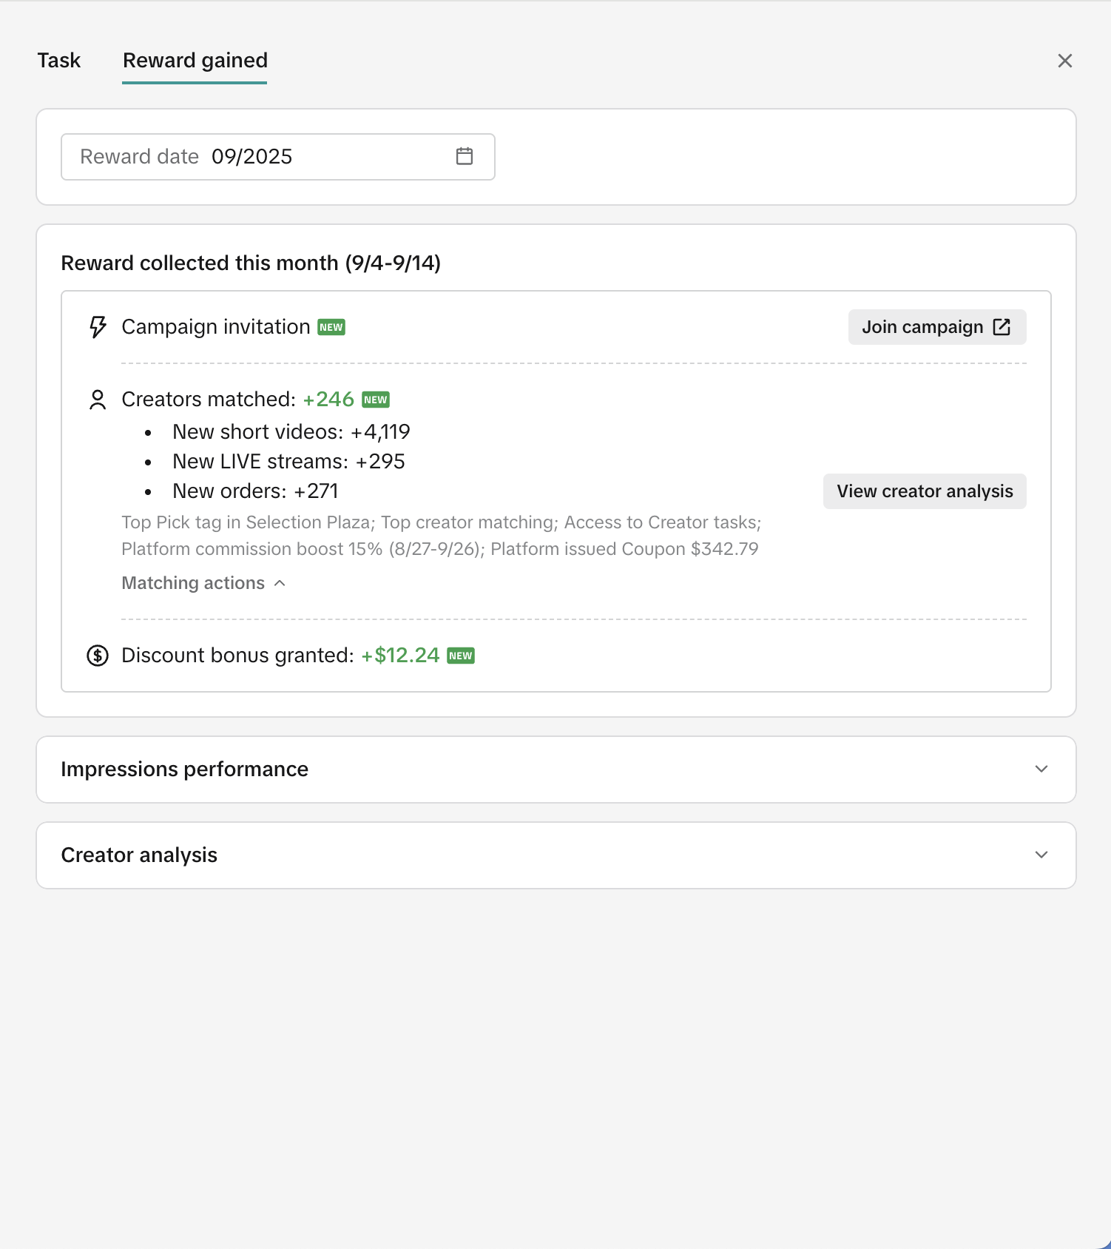Close the rewards panel with X
This screenshot has height=1249, width=1111.
pyautogui.click(x=1064, y=61)
